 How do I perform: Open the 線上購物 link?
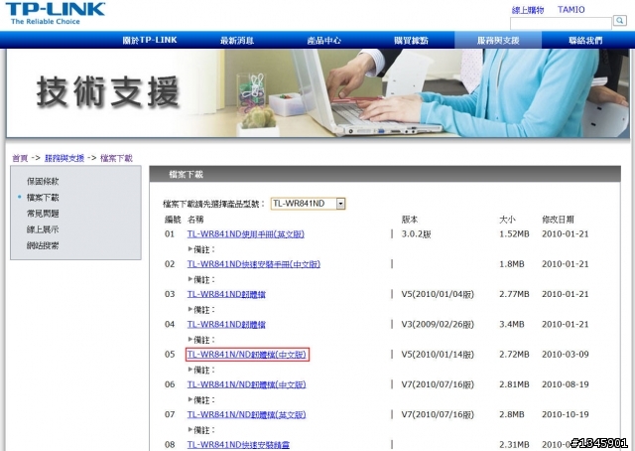(x=528, y=10)
